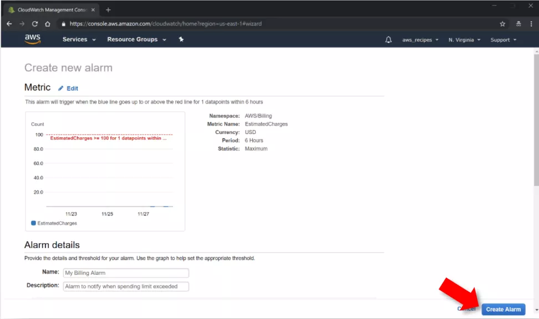Click the AWS logo home icon
The height and width of the screenshot is (319, 539).
tap(33, 39)
